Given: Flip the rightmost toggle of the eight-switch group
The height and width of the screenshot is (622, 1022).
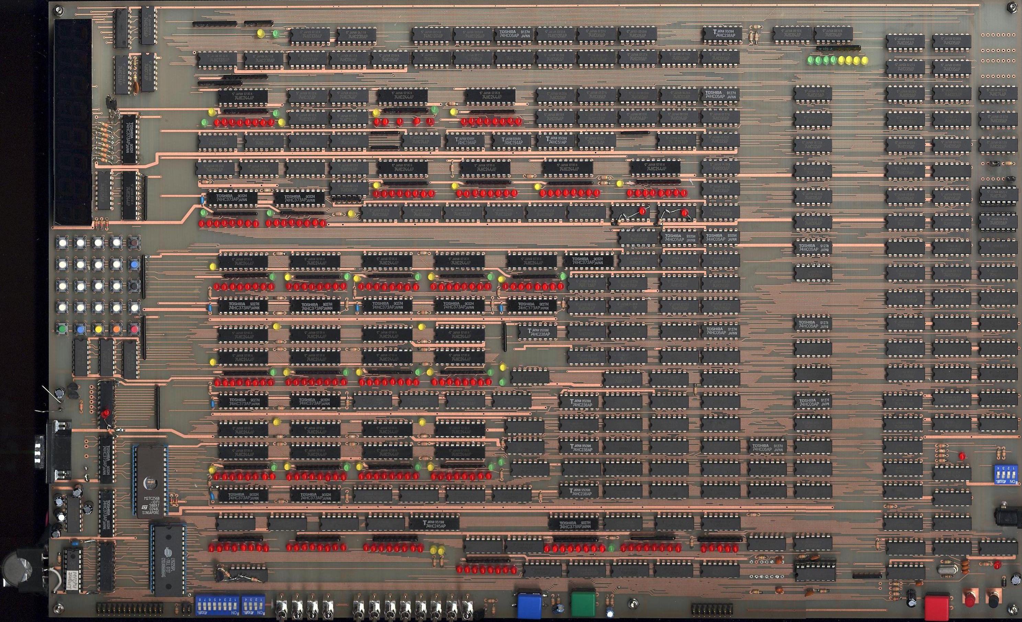Looking at the screenshot, I should pos(468,608).
